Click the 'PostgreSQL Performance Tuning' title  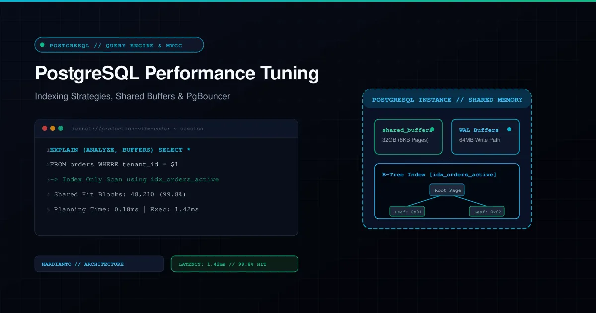(x=177, y=74)
